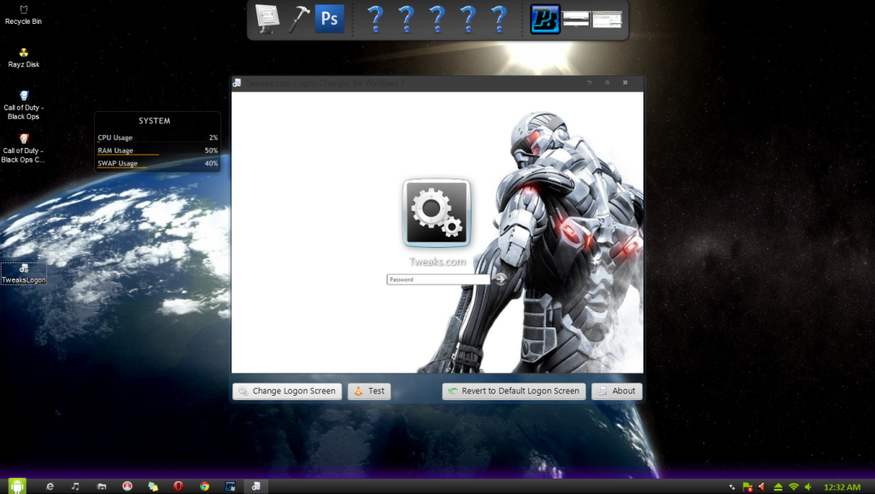The height and width of the screenshot is (494, 875).
Task: Open the About dialog
Action: pyautogui.click(x=616, y=391)
